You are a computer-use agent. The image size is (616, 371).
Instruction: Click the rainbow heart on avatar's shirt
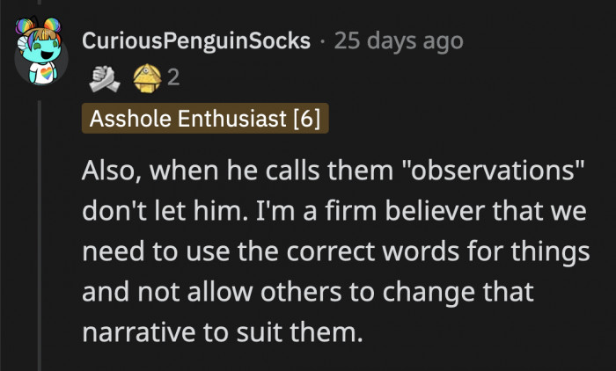click(x=46, y=74)
